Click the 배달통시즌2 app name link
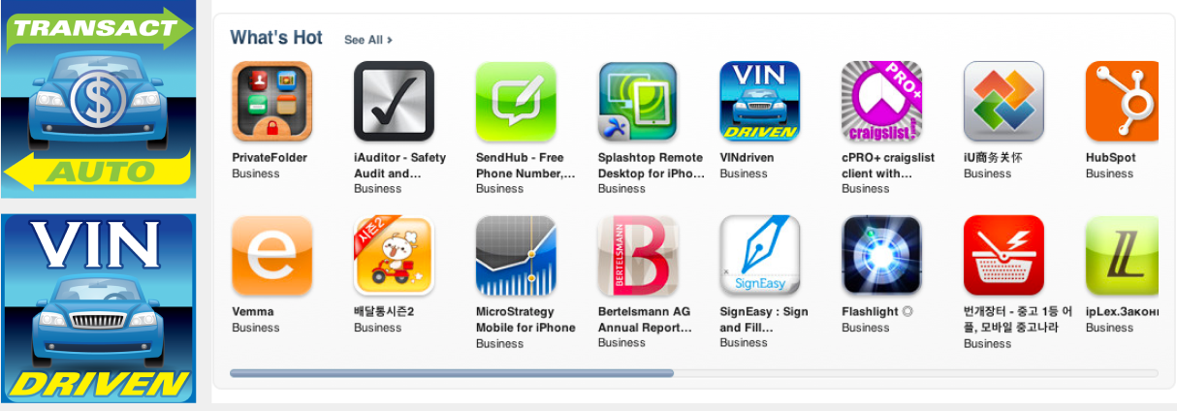The image size is (1177, 411). click(384, 311)
